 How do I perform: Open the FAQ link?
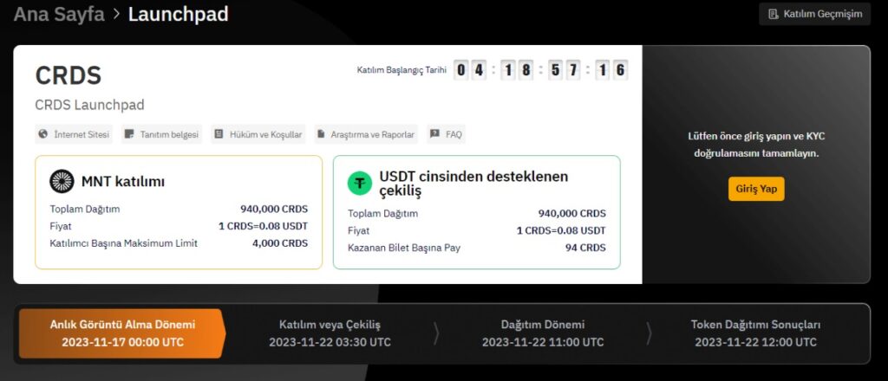point(447,134)
